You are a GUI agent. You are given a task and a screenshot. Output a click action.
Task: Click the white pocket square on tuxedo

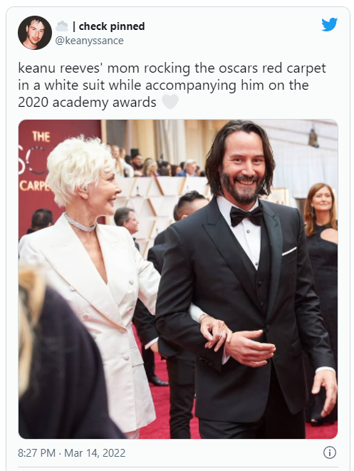point(289,251)
